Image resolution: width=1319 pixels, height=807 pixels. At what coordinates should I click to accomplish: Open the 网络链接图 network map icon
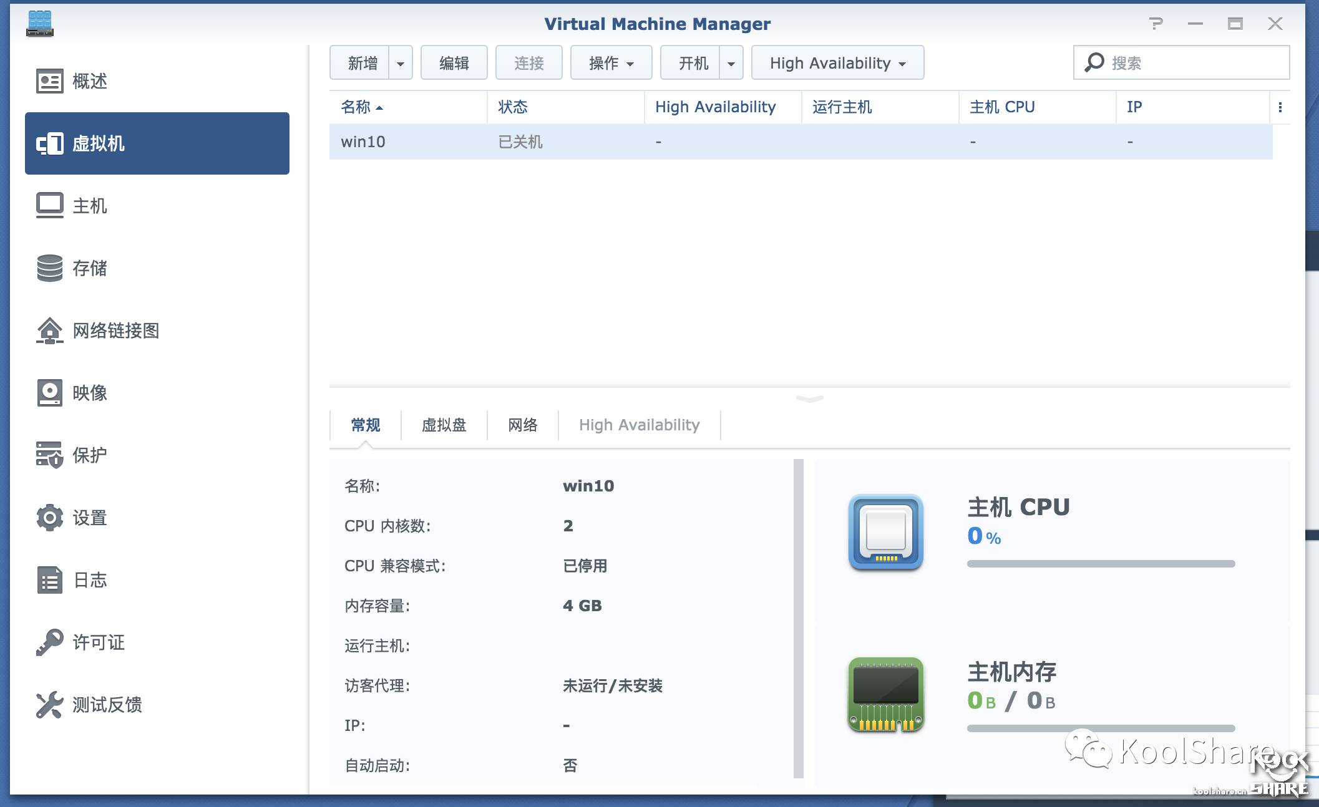[x=49, y=331]
